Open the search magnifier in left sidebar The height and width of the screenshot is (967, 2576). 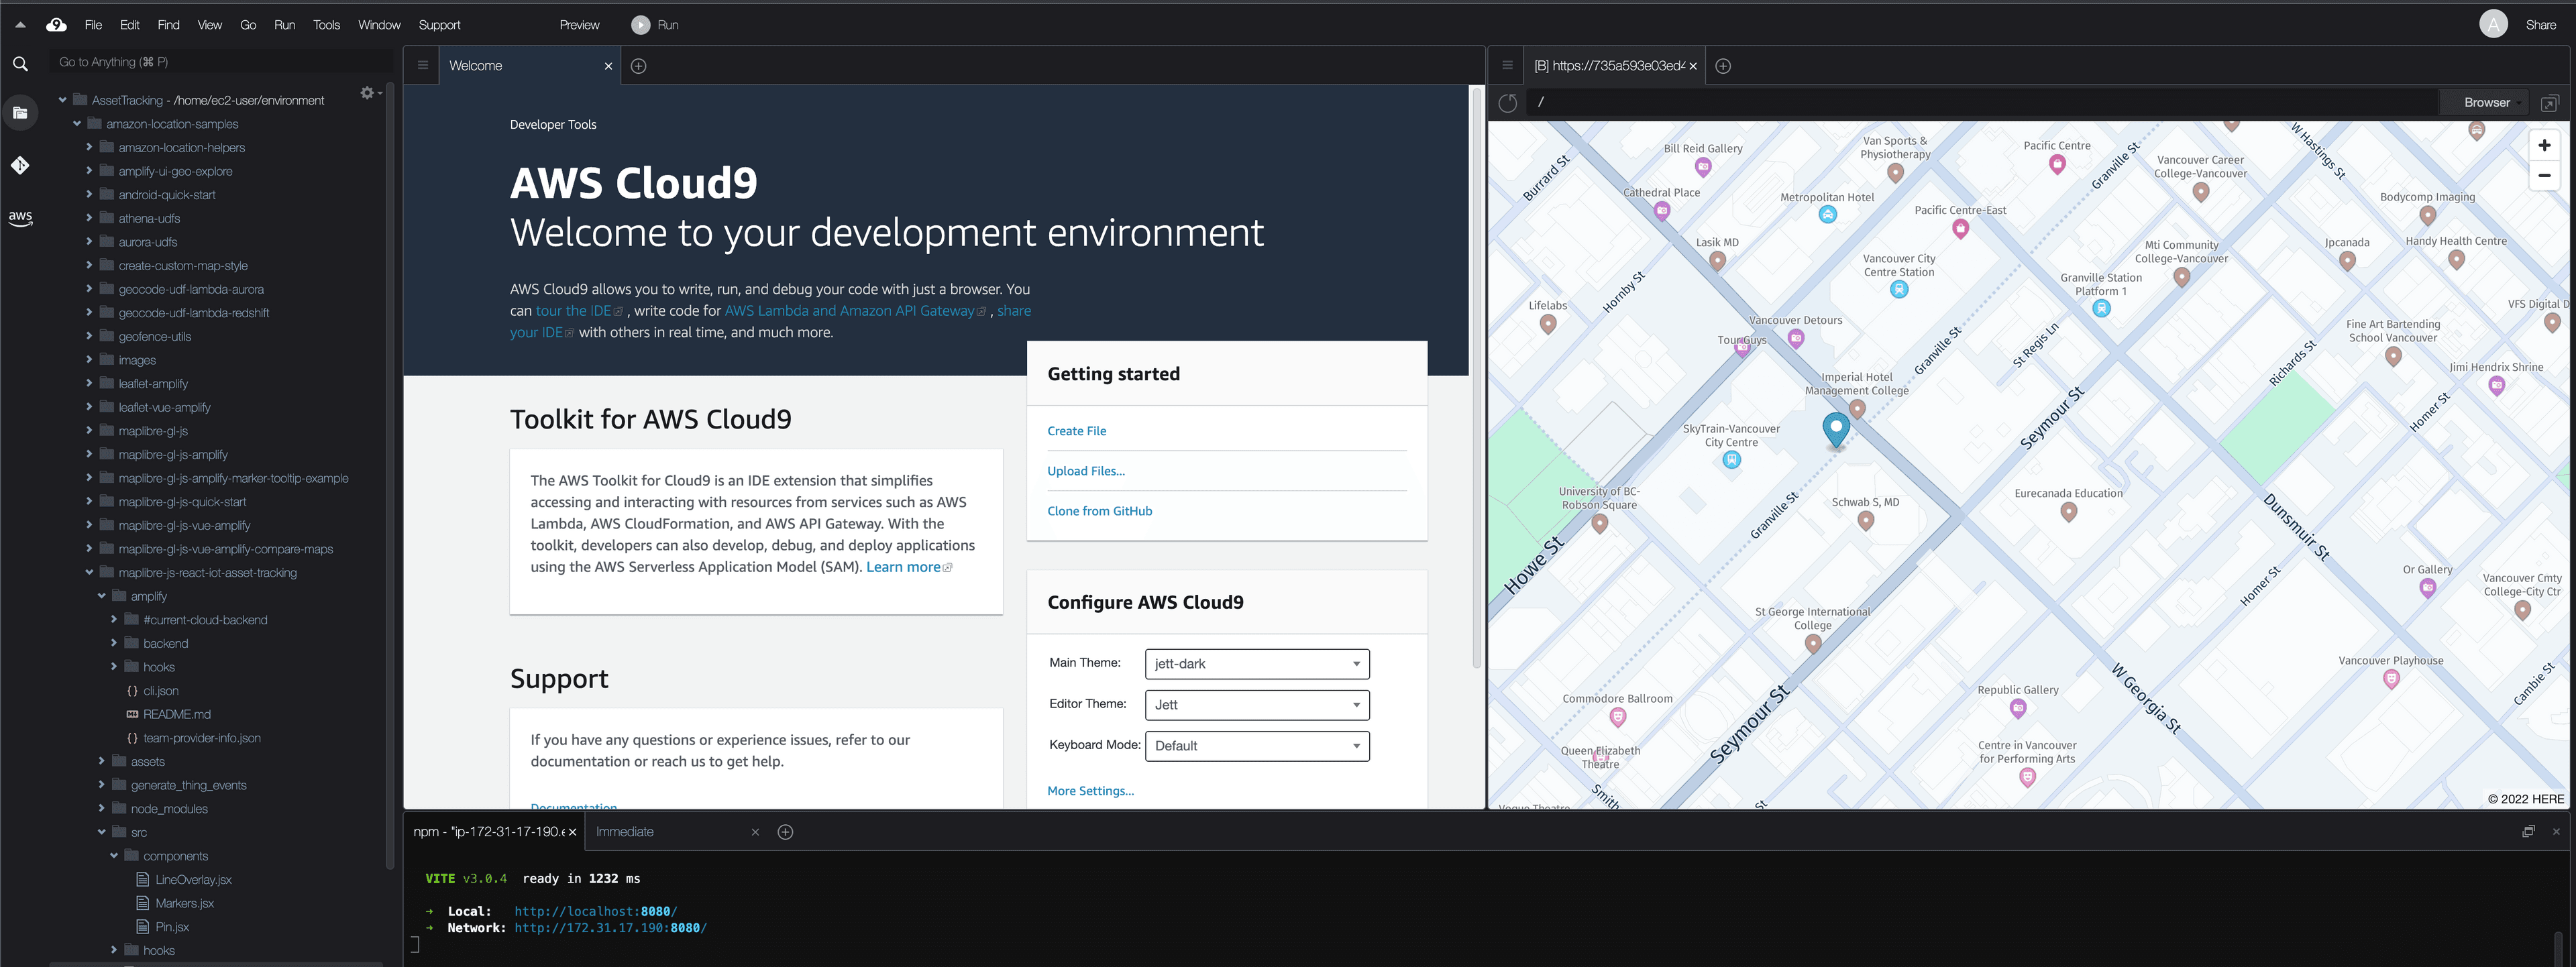[20, 64]
